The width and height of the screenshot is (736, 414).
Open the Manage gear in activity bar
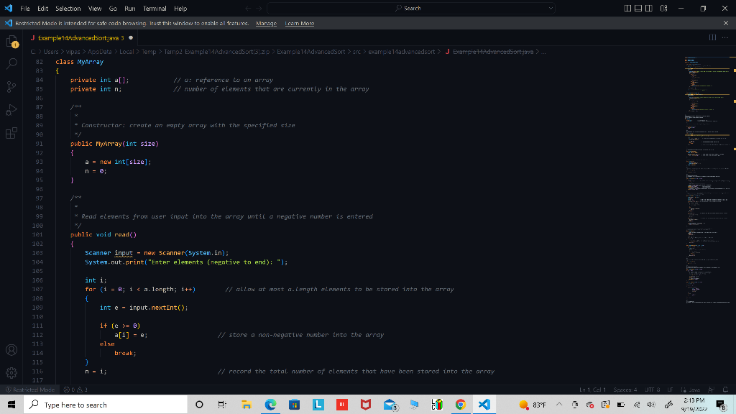click(11, 373)
